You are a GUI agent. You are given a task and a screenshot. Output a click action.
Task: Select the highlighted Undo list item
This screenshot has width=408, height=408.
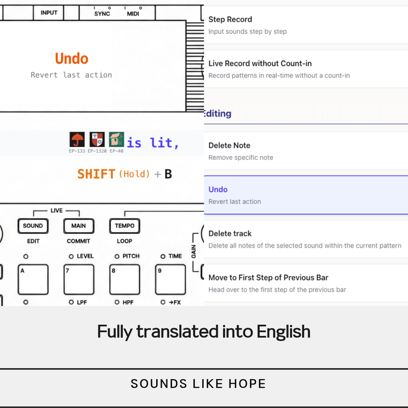[305, 195]
